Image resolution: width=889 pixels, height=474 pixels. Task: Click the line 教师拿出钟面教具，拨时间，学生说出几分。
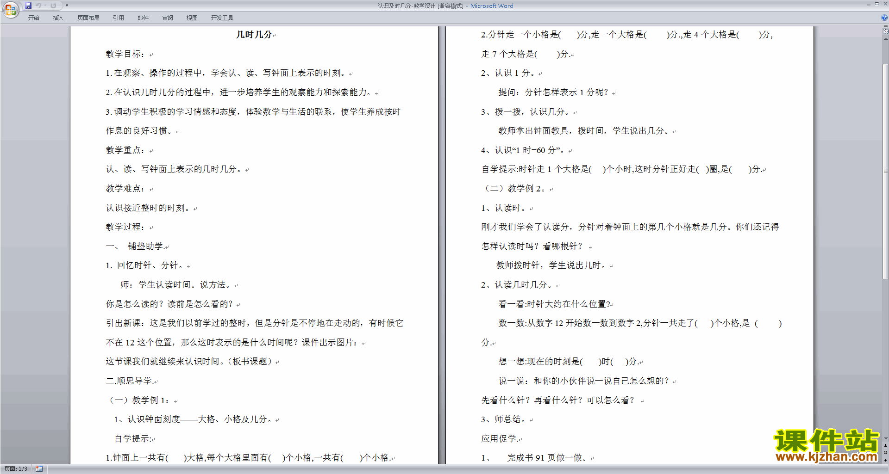pos(584,131)
